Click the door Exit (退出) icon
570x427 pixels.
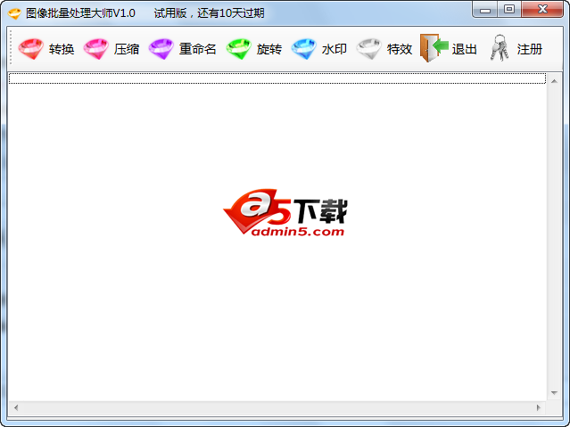[434, 48]
